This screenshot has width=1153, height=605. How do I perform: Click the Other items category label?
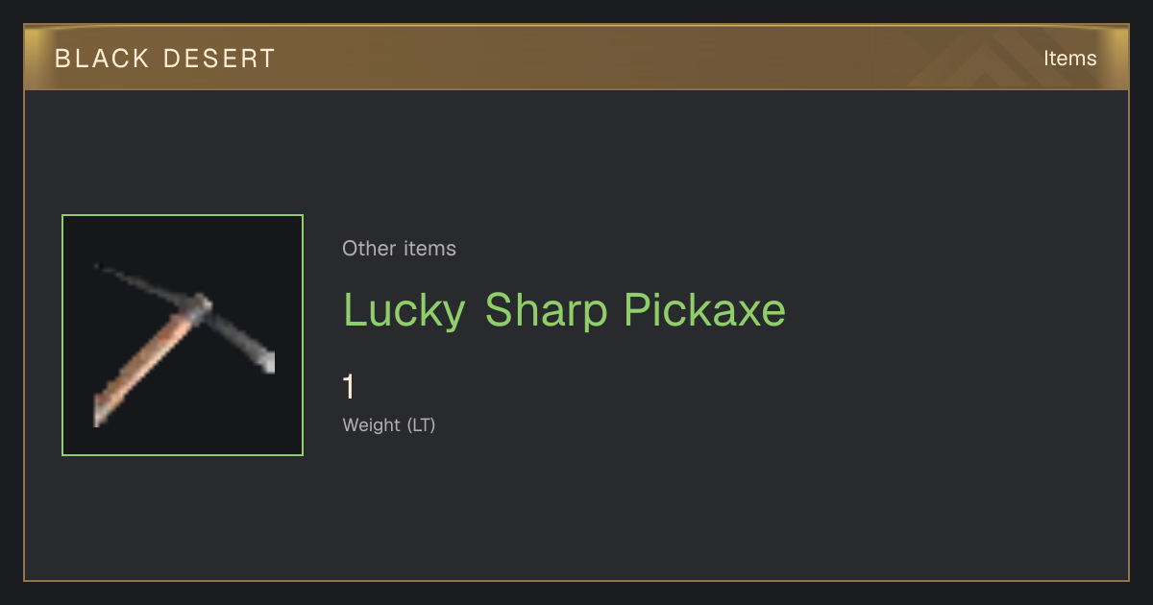click(399, 249)
